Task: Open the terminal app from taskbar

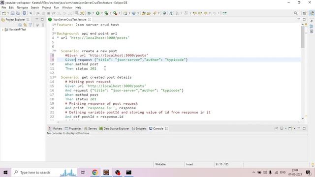Action: [x=128, y=173]
